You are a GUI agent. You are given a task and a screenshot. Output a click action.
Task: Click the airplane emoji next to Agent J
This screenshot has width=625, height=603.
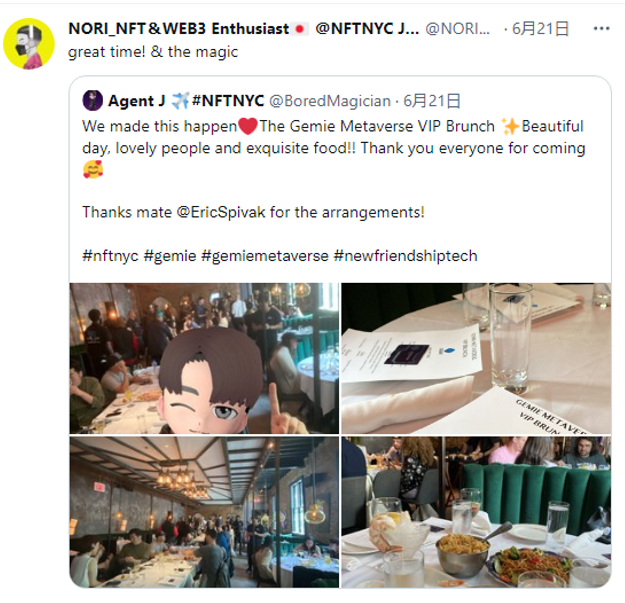(180, 101)
